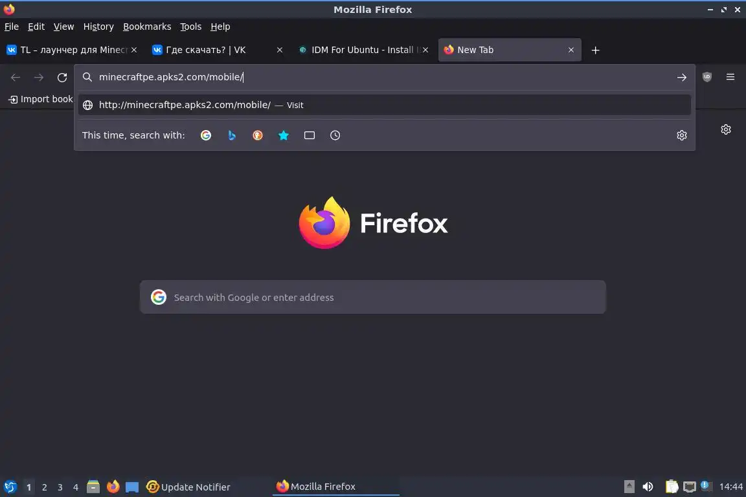Open the View menu
This screenshot has width=746, height=497.
click(63, 27)
